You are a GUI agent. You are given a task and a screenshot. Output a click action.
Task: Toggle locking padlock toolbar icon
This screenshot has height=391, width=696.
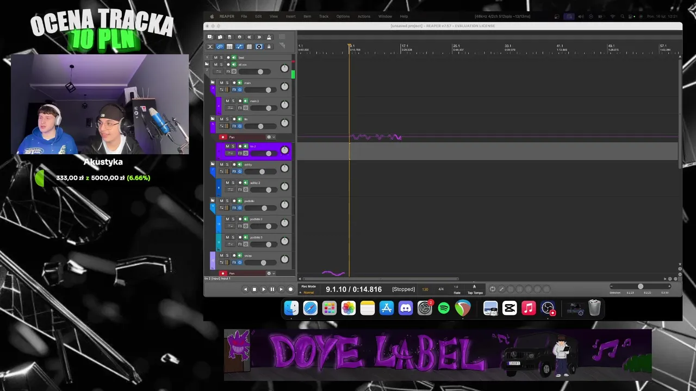coord(269,47)
